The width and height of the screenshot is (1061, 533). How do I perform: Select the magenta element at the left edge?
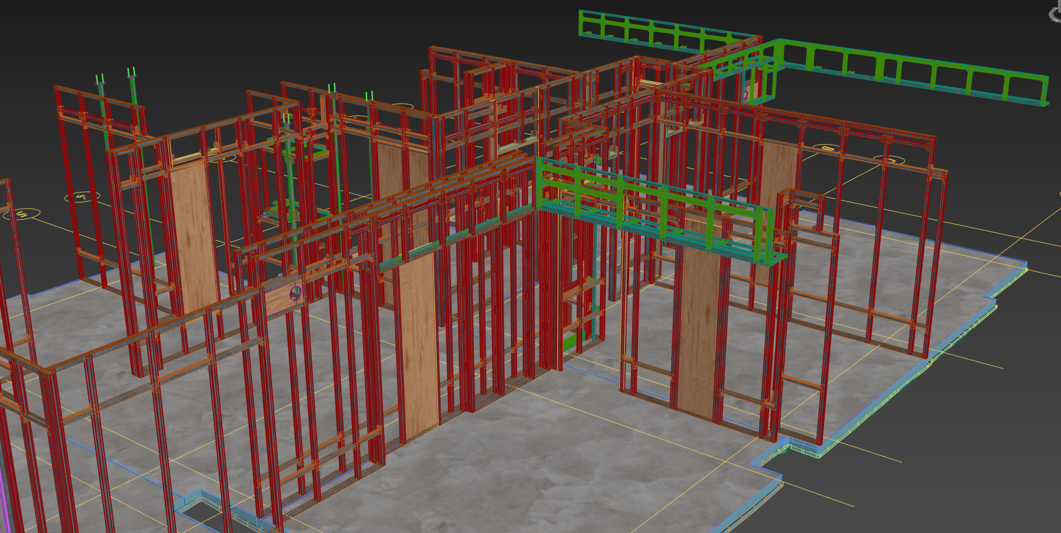coord(5,505)
